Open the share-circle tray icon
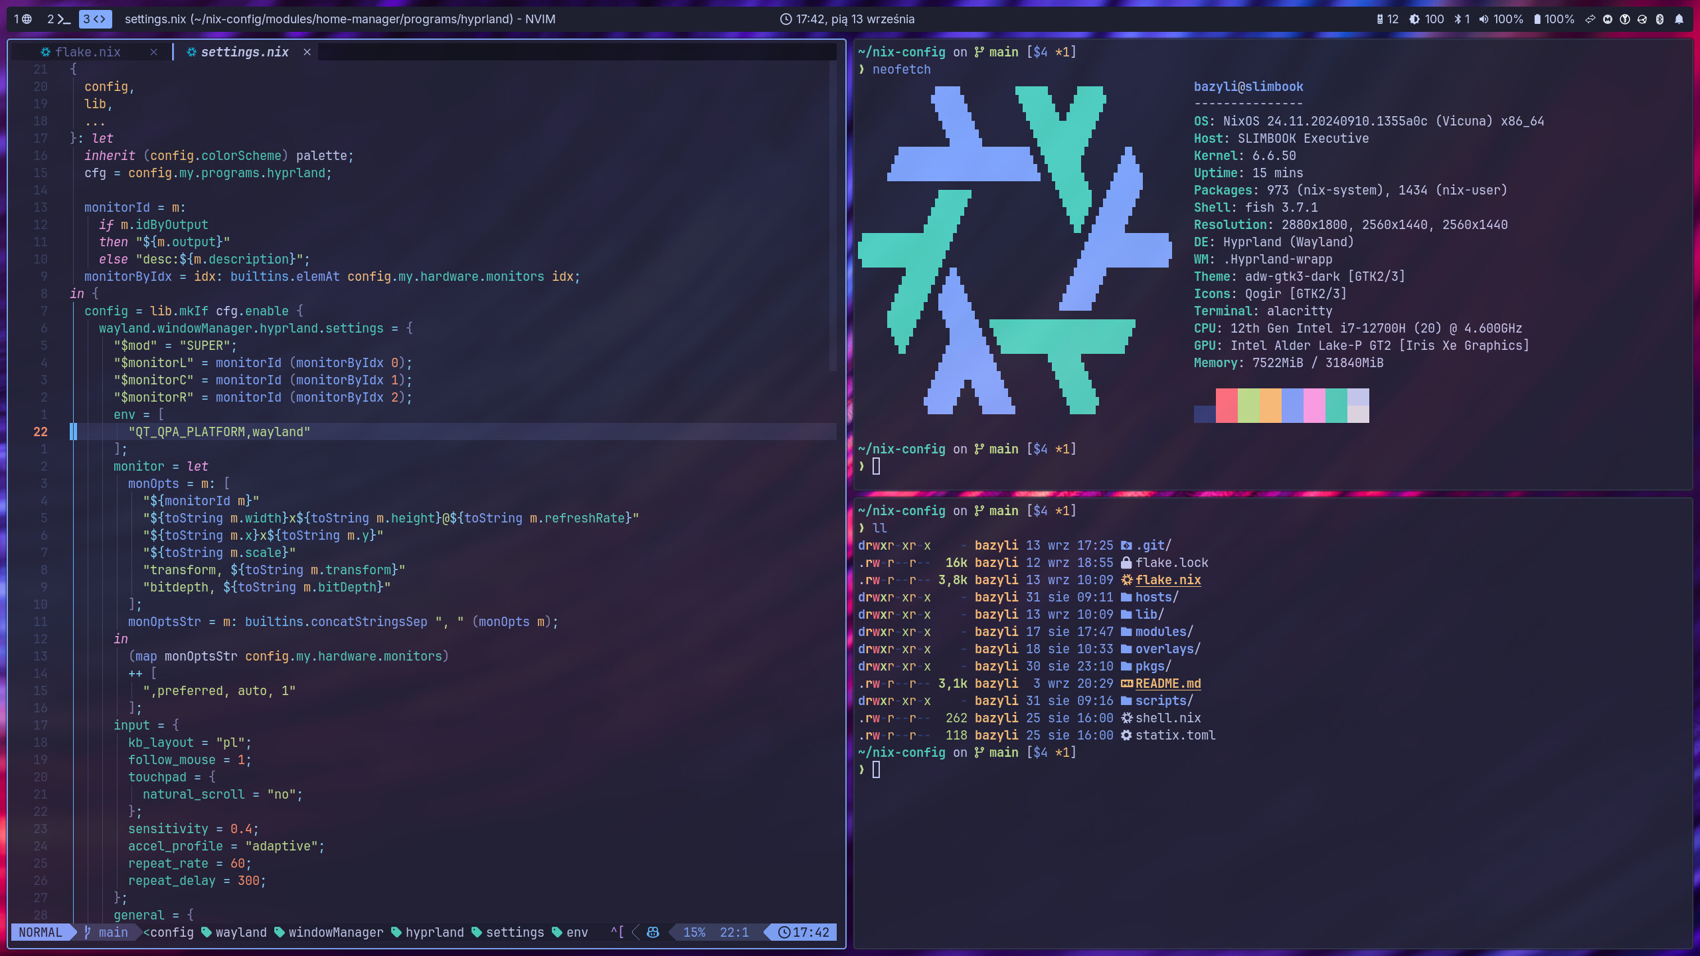The width and height of the screenshot is (1700, 956). click(x=1642, y=19)
